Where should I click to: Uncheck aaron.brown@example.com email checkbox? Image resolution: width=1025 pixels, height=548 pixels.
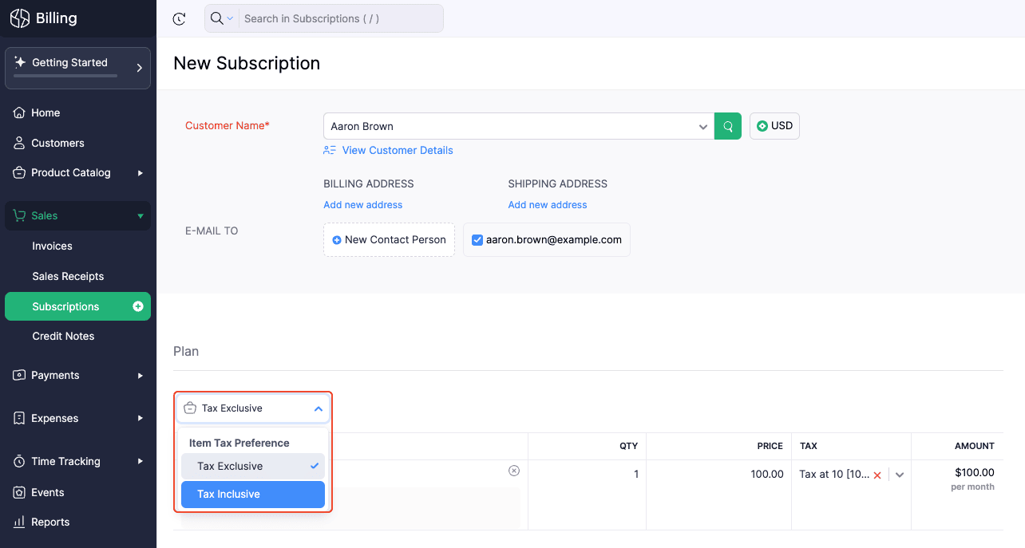(477, 240)
